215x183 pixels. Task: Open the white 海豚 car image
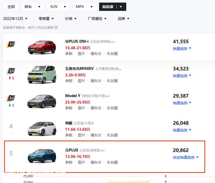coord(42,129)
